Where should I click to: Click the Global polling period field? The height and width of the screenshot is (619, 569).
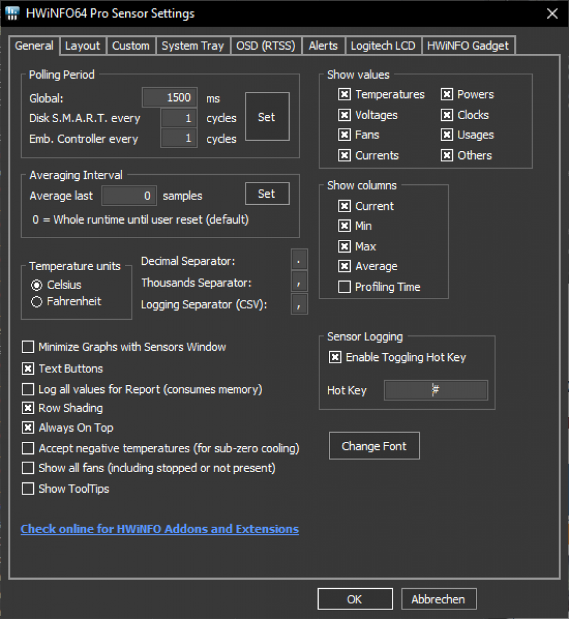point(170,97)
